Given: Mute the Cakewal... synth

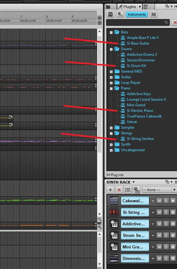Looking at the screenshot, I should pos(159,201).
